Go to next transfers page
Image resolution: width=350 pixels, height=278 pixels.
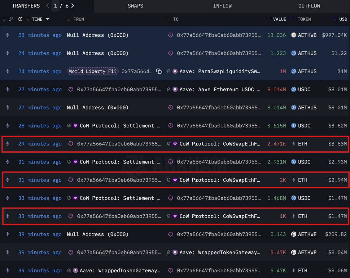[x=72, y=6]
